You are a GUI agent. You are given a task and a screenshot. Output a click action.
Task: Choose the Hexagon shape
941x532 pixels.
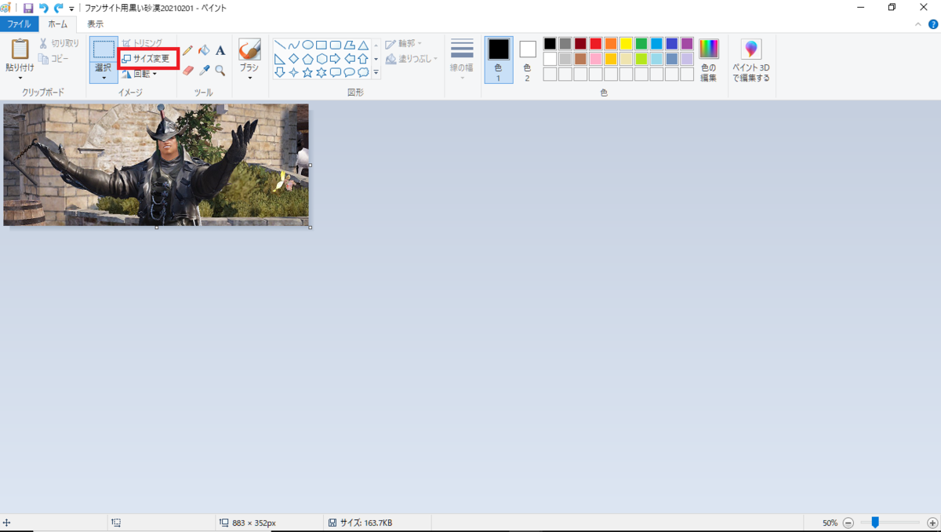(x=322, y=59)
